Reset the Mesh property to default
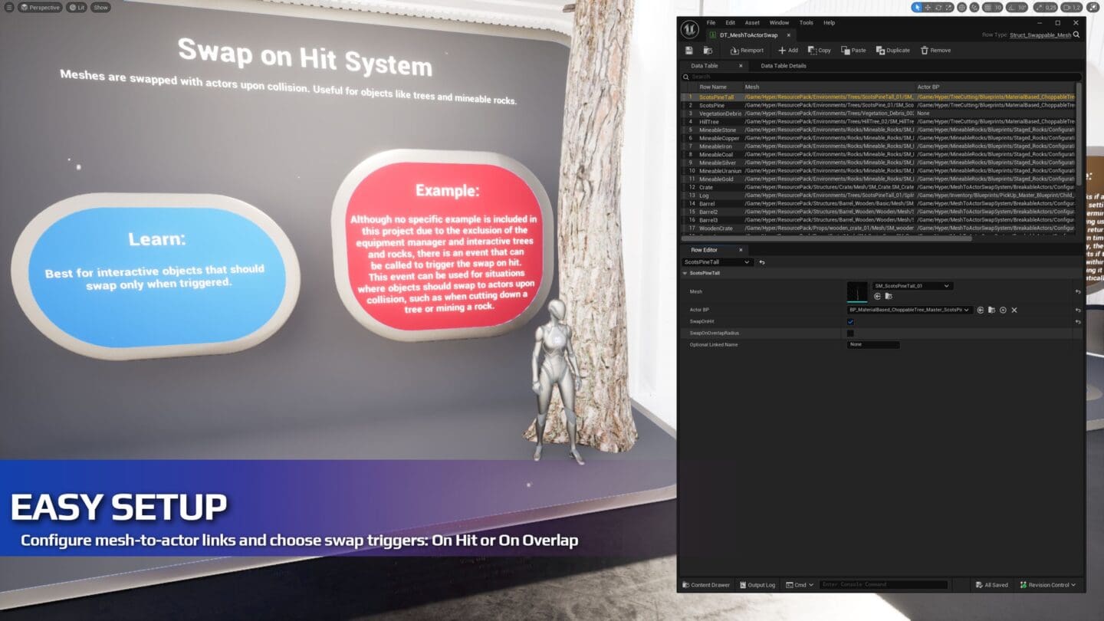 tap(1078, 291)
